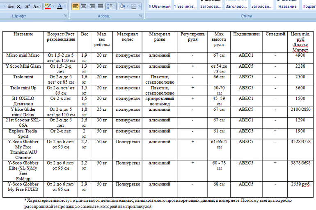Expand the borders dropdown arrow
Image resolution: width=316 pixels, height=210 pixels.
[139, 7]
